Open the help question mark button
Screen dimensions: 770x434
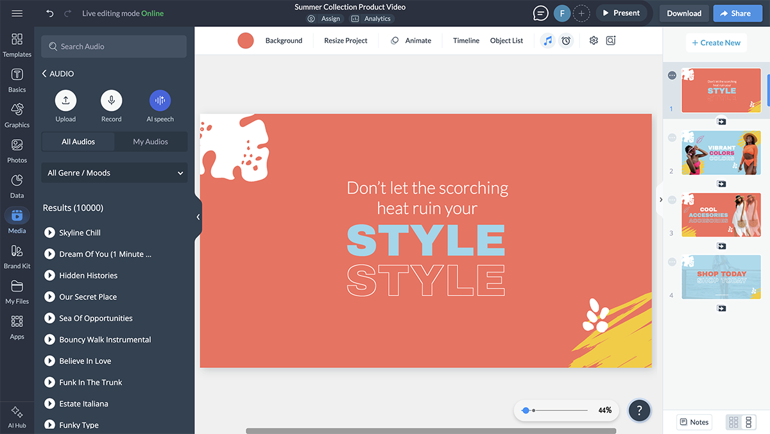pos(640,410)
